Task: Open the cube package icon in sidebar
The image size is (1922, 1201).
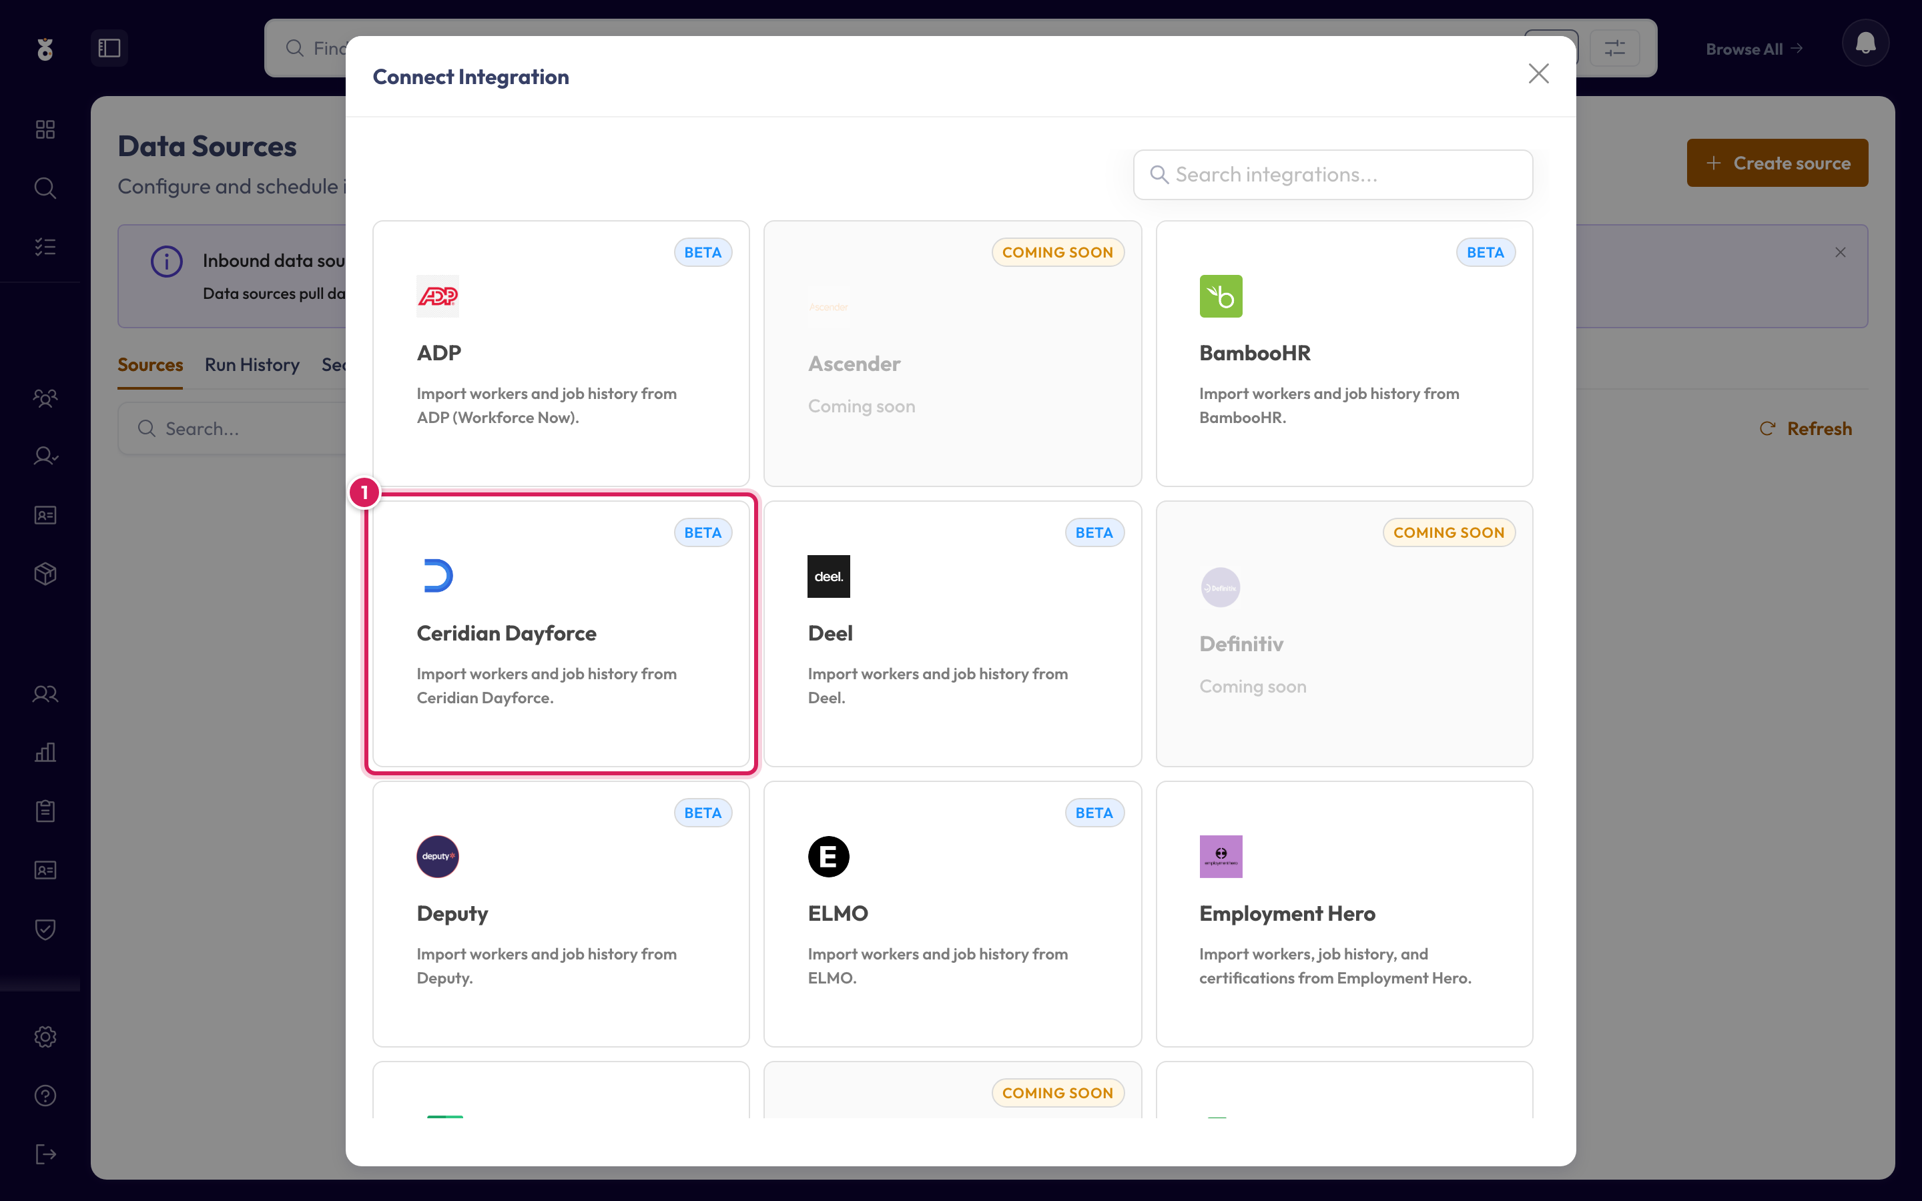Action: coord(45,574)
